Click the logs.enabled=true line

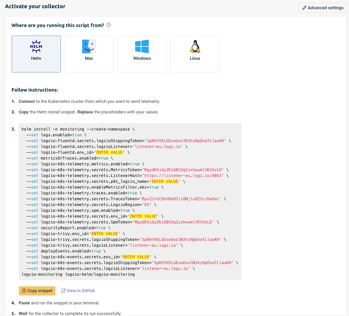click(56, 135)
